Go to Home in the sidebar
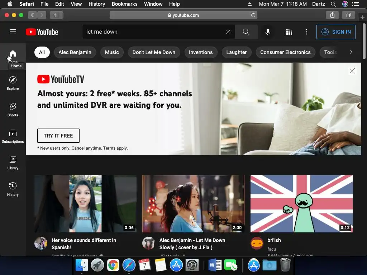 [13, 56]
